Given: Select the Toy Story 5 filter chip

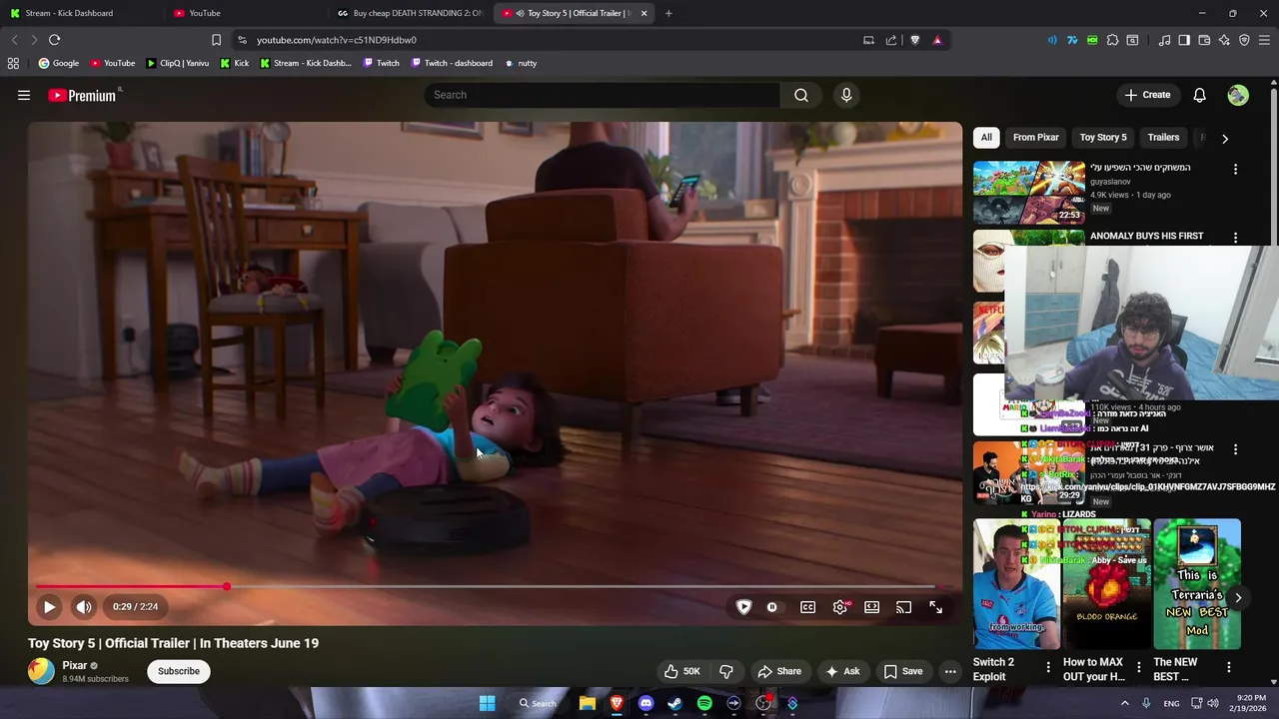Looking at the screenshot, I should coord(1103,138).
